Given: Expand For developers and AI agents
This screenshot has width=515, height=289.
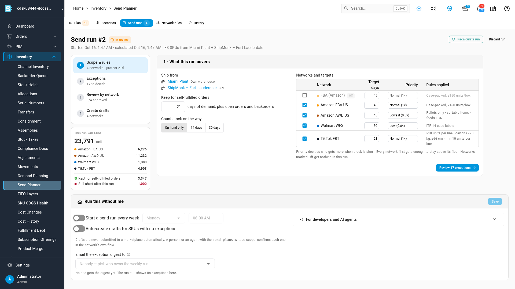Looking at the screenshot, I should click(x=398, y=219).
